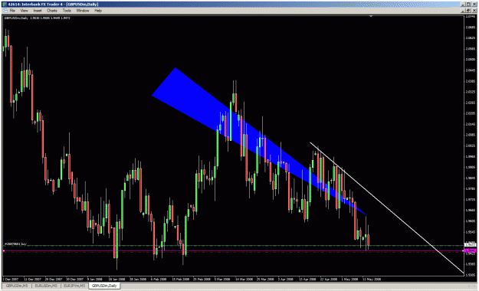Close the inner chart window
479x291 pixels.
point(474,11)
